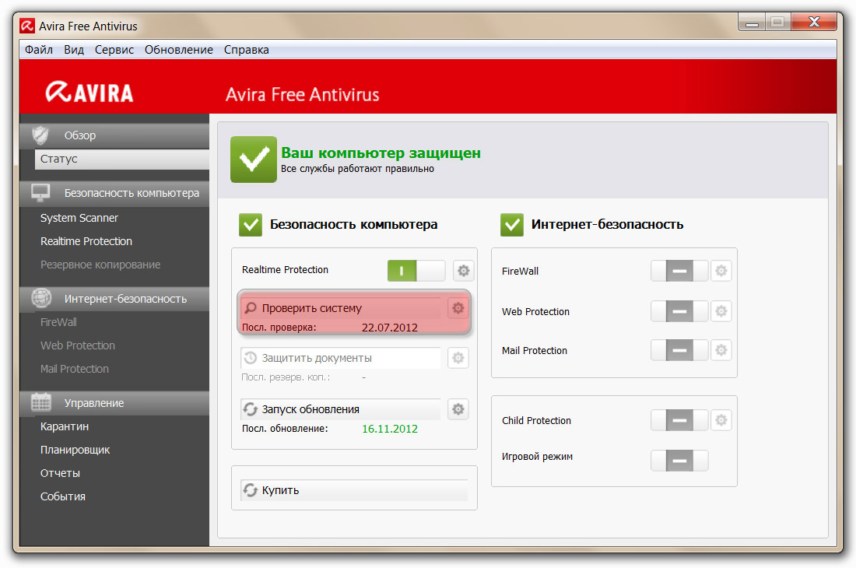
Task: Click green checkmark next to Интернет-безопасность heading
Action: point(512,225)
